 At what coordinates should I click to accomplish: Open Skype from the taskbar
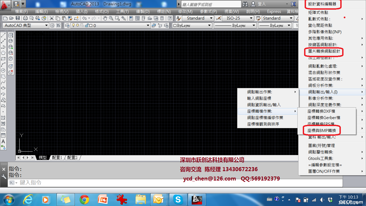tap(178, 200)
